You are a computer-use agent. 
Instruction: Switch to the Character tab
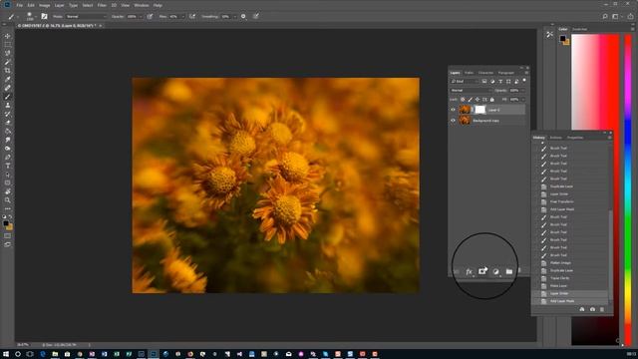[485, 73]
